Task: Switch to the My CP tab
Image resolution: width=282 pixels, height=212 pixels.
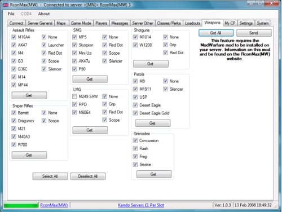Action: point(230,23)
